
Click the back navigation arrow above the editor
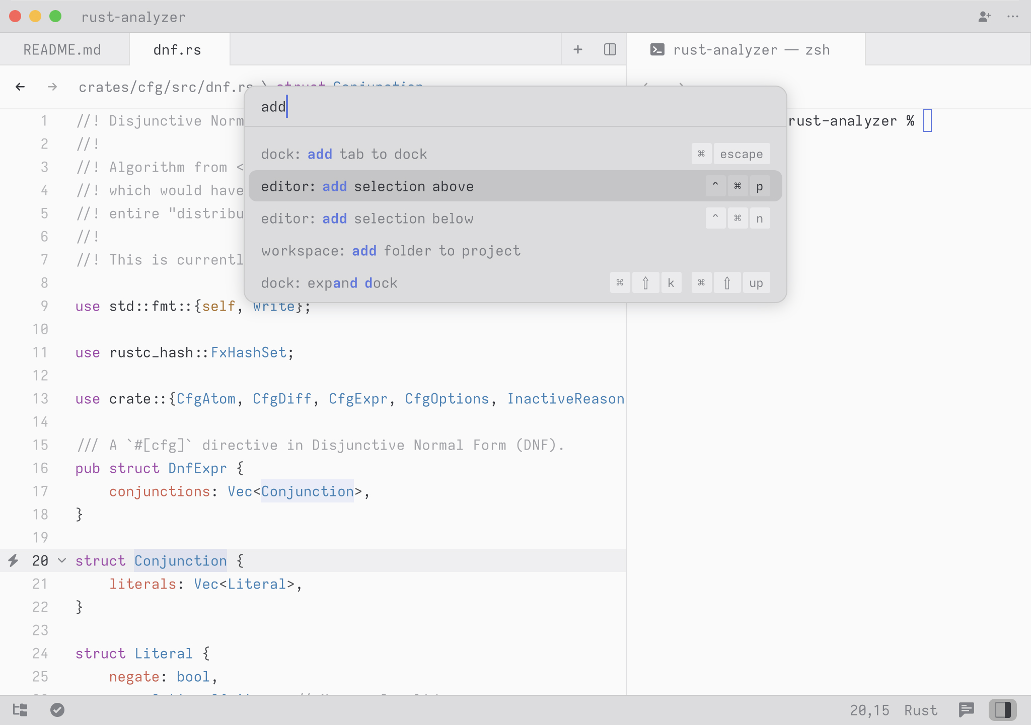[20, 87]
